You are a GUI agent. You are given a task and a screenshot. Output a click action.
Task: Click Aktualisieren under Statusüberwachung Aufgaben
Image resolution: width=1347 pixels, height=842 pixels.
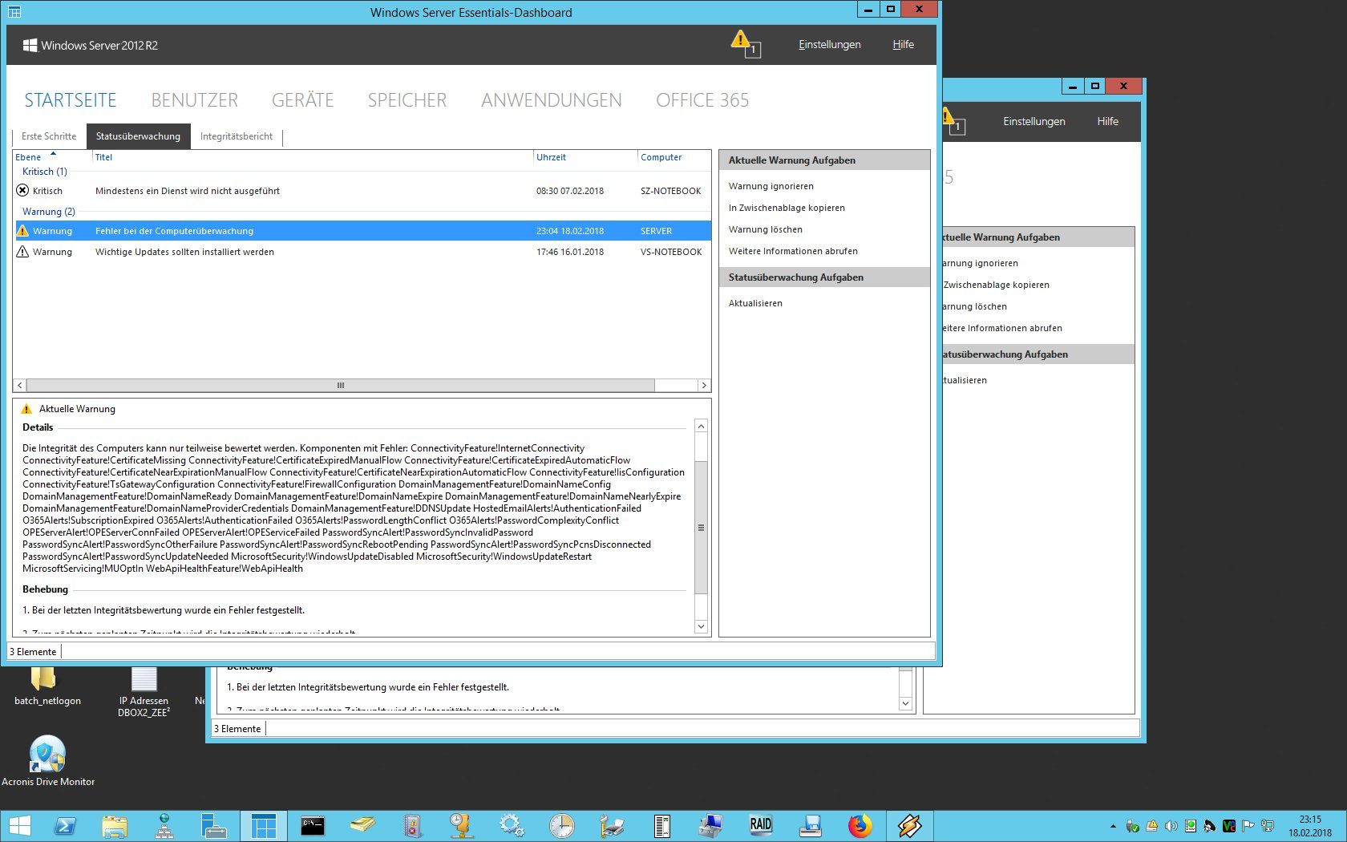coord(755,303)
